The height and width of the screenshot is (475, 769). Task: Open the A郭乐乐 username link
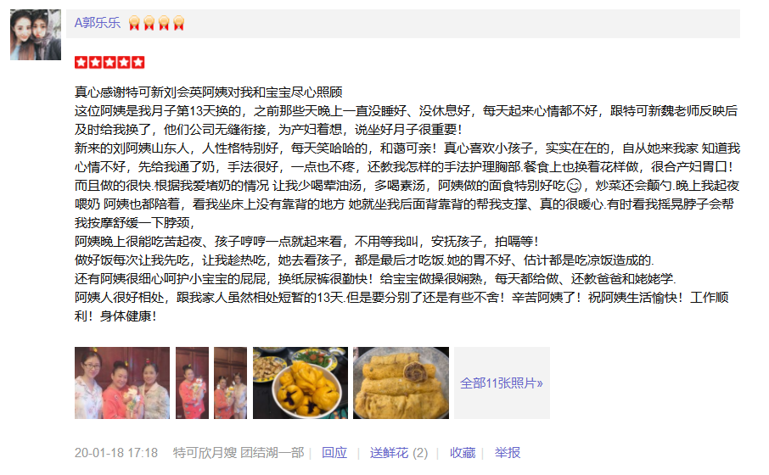pyautogui.click(x=97, y=23)
